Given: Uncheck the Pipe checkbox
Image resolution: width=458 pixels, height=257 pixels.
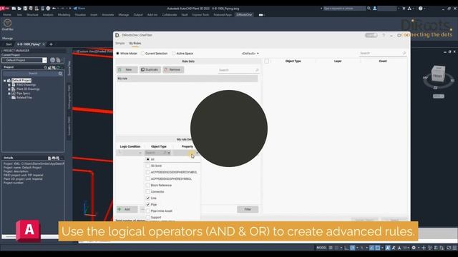Looking at the screenshot, I should click(x=148, y=204).
